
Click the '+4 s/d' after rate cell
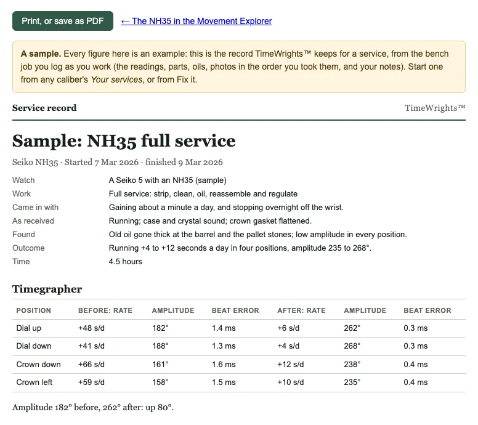click(x=288, y=346)
